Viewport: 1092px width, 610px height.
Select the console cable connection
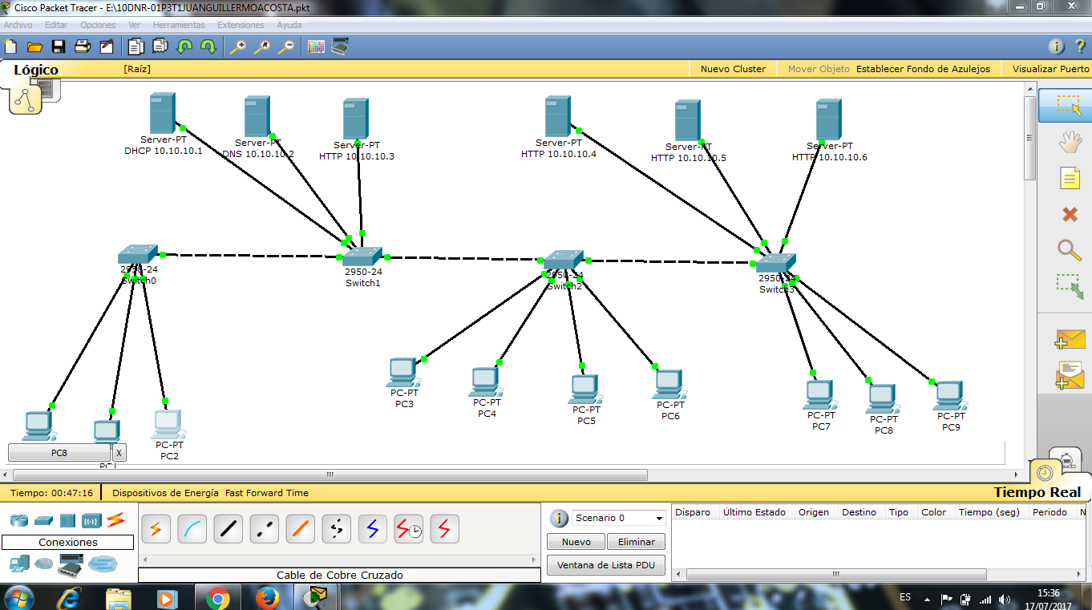(192, 528)
